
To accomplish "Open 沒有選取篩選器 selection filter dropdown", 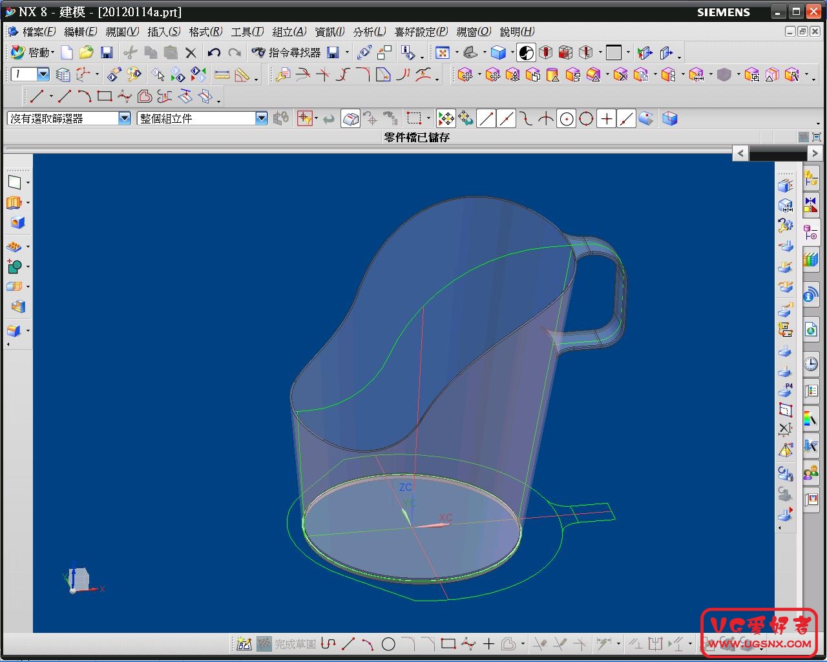I will (x=69, y=118).
